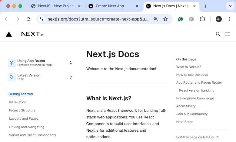Open the tab list dropdown chevron
The image size is (236, 142).
point(228,6)
